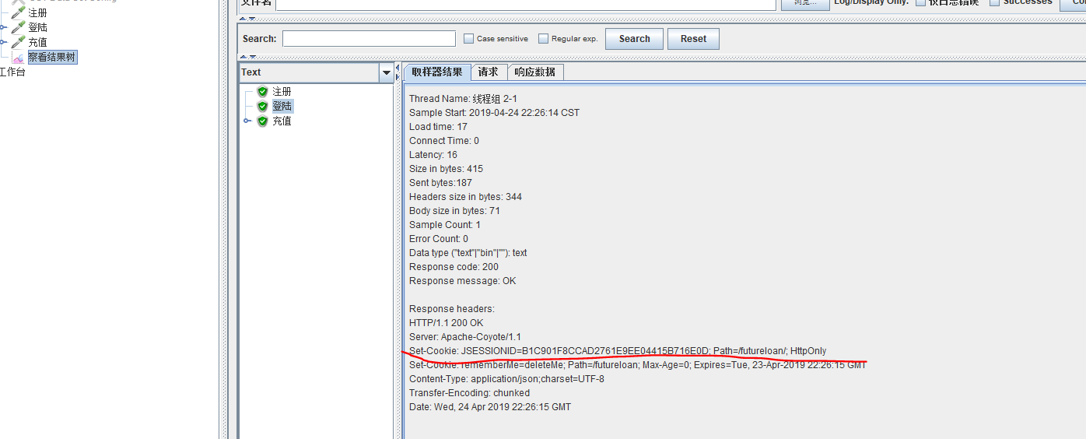Viewport: 1086px width, 439px height.
Task: Select 注册 sample in results list
Action: 282,91
